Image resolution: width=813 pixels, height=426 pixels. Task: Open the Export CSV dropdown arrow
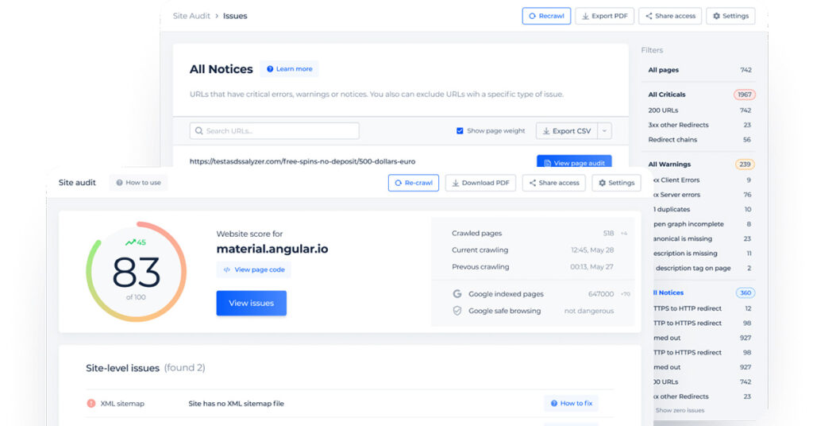coord(604,131)
